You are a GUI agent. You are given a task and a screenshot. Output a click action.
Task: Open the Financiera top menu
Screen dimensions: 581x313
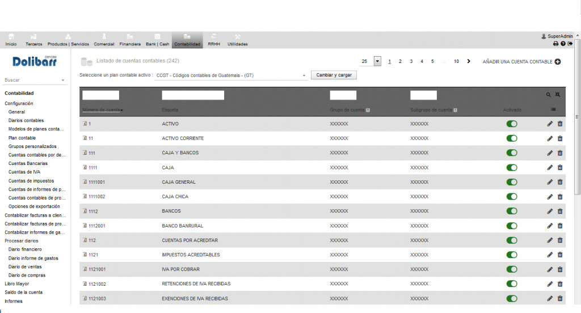130,40
